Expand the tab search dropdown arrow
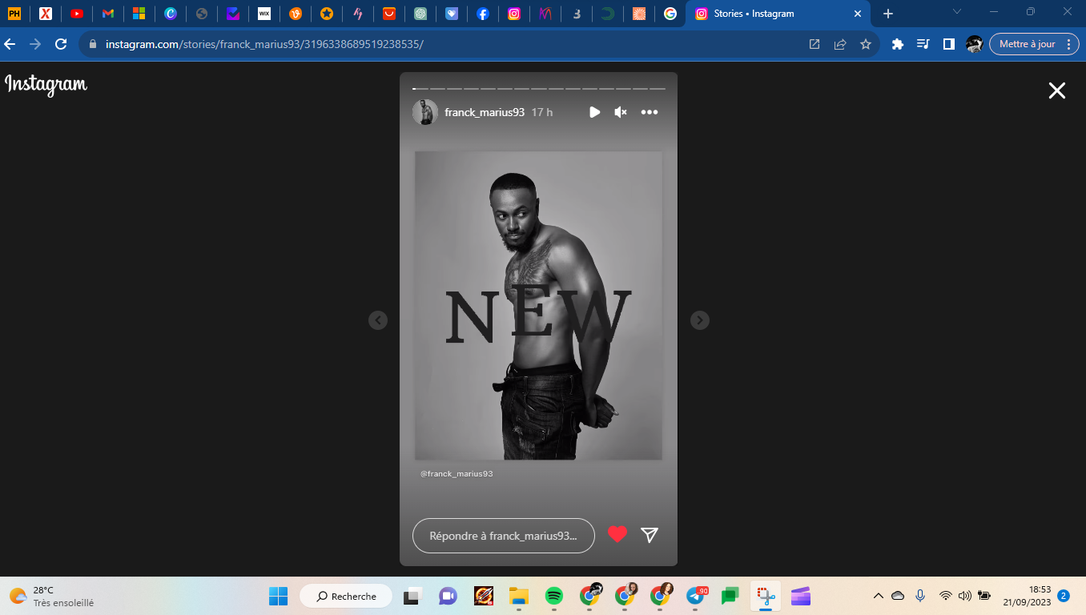The height and width of the screenshot is (615, 1086). 957,12
